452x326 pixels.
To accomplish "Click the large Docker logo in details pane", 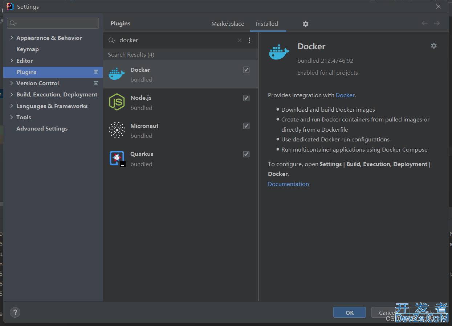I will (x=279, y=51).
